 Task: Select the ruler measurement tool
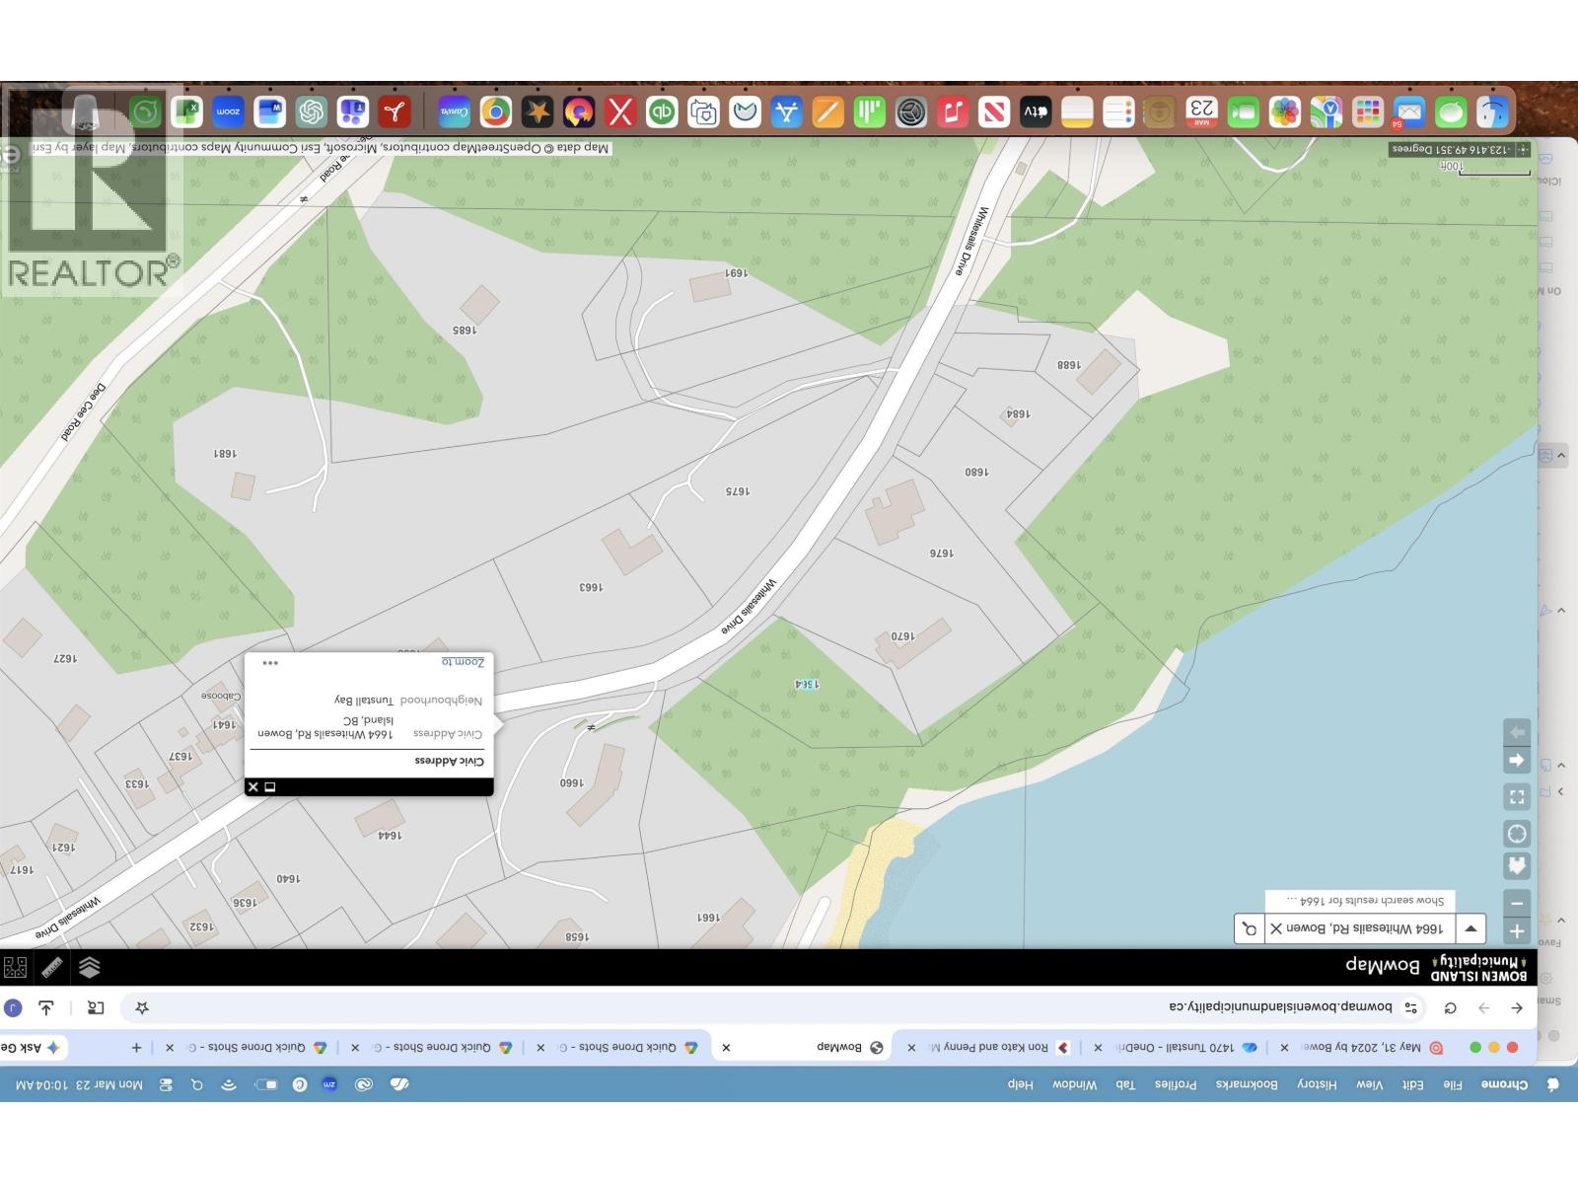(52, 967)
